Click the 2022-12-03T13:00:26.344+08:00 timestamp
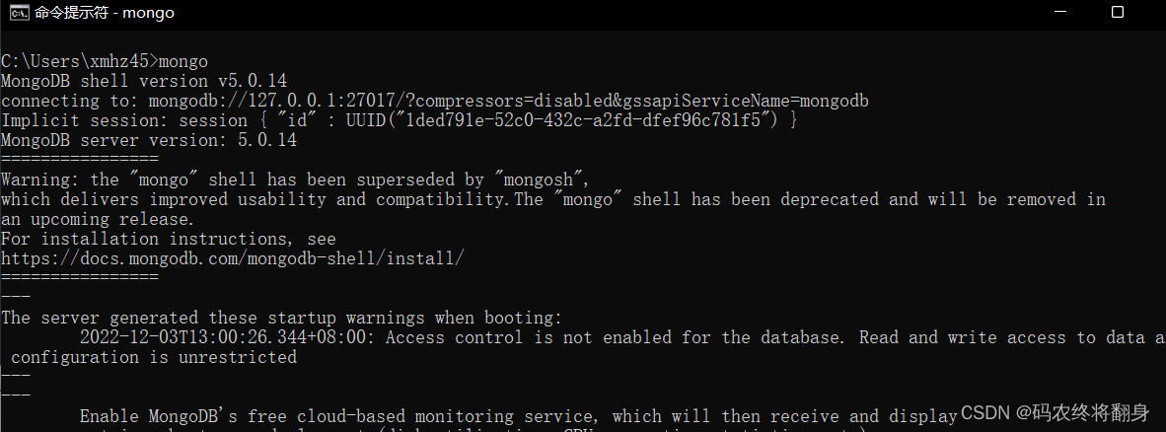 tap(233, 337)
